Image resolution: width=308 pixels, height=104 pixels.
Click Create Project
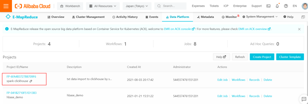pyautogui.click(x=262, y=57)
